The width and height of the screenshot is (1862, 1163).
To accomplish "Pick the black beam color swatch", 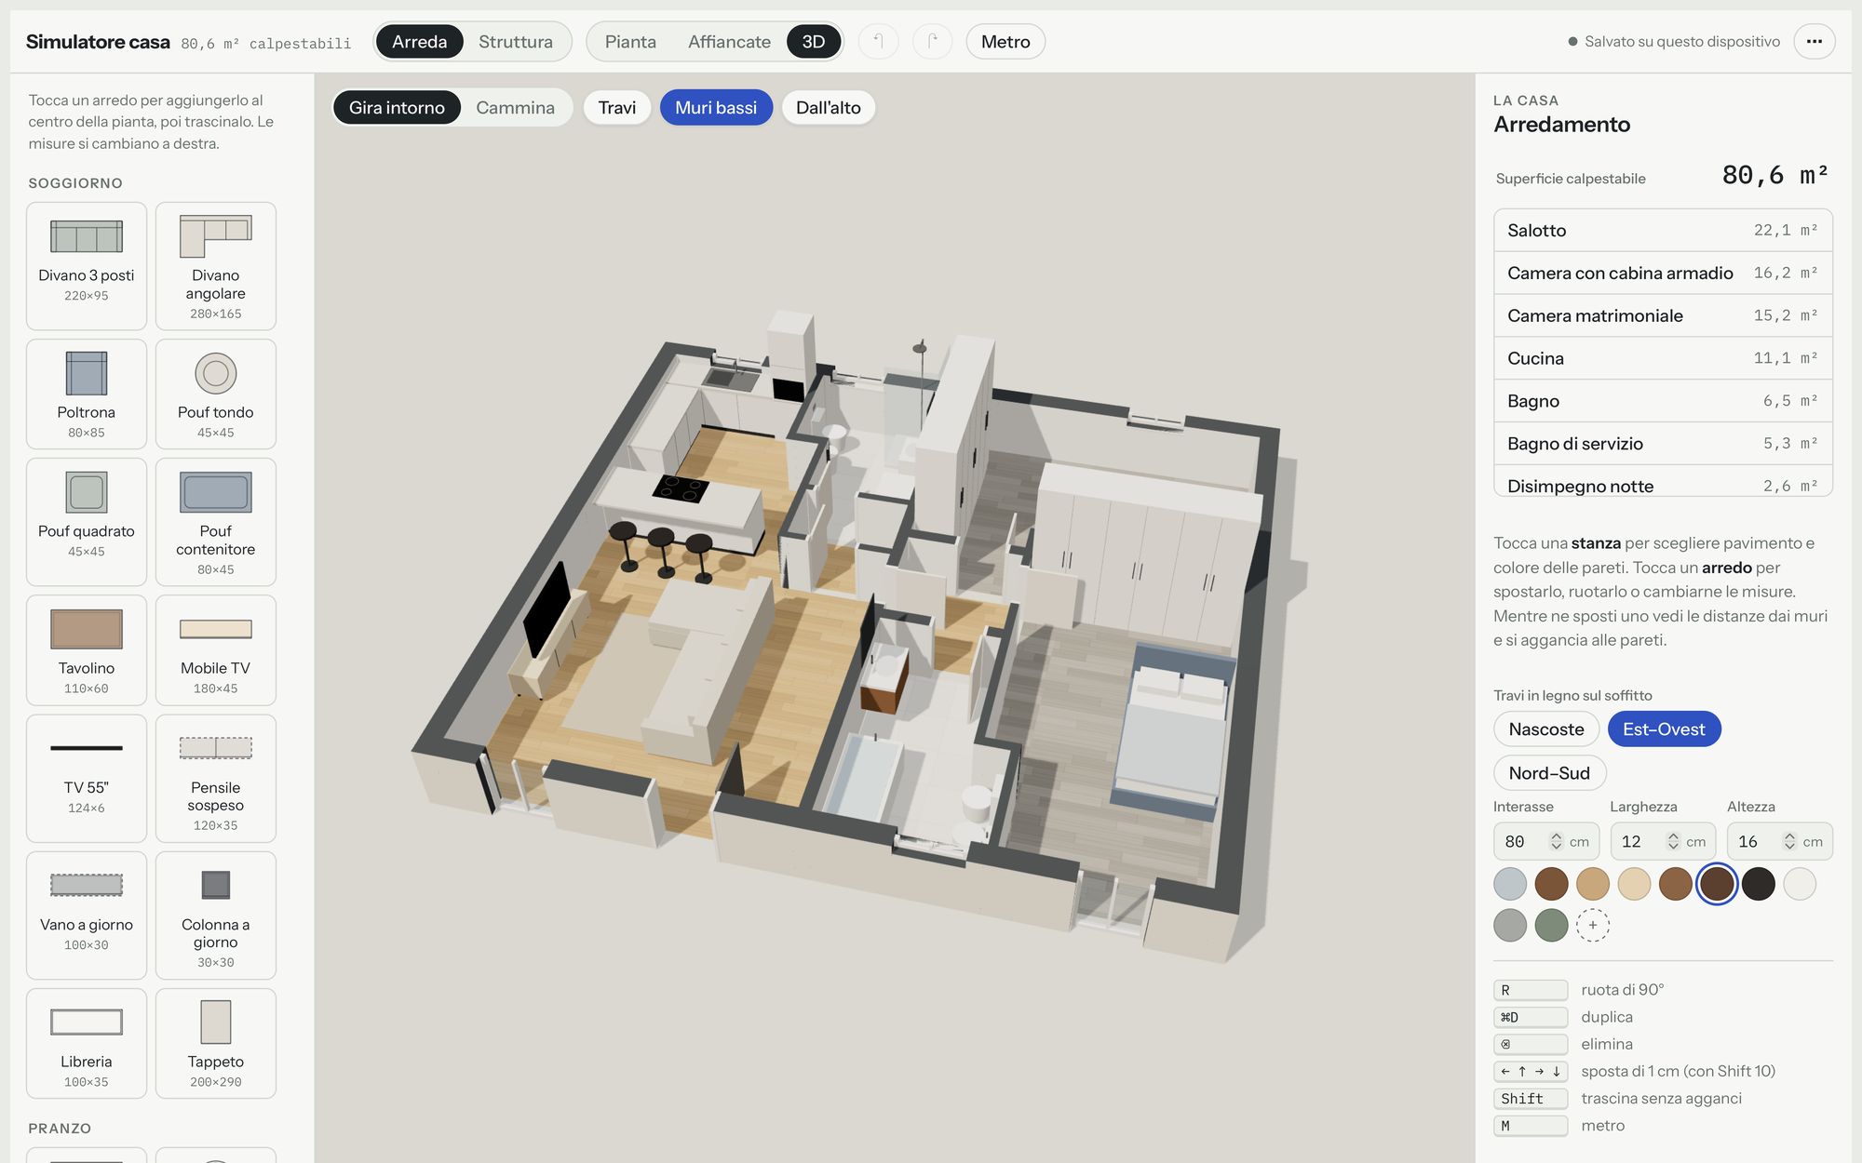I will (1758, 884).
